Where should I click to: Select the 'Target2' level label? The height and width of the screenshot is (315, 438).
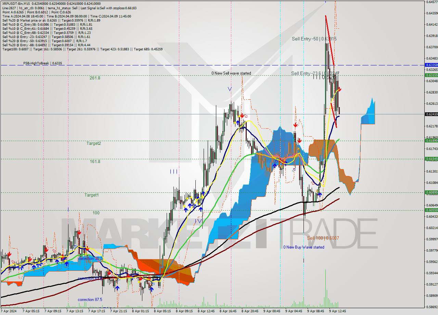point(93,143)
